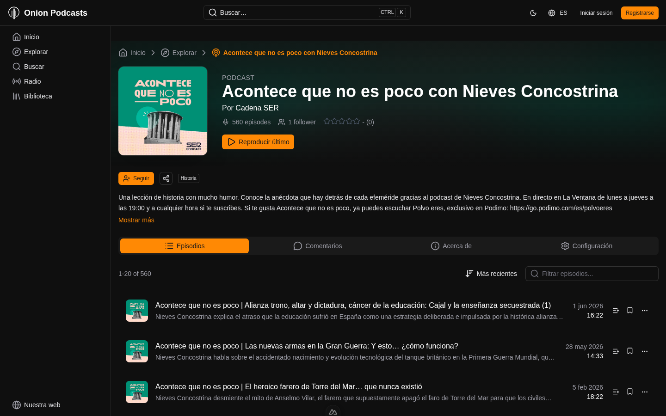Click Iniciar sesión

596,13
